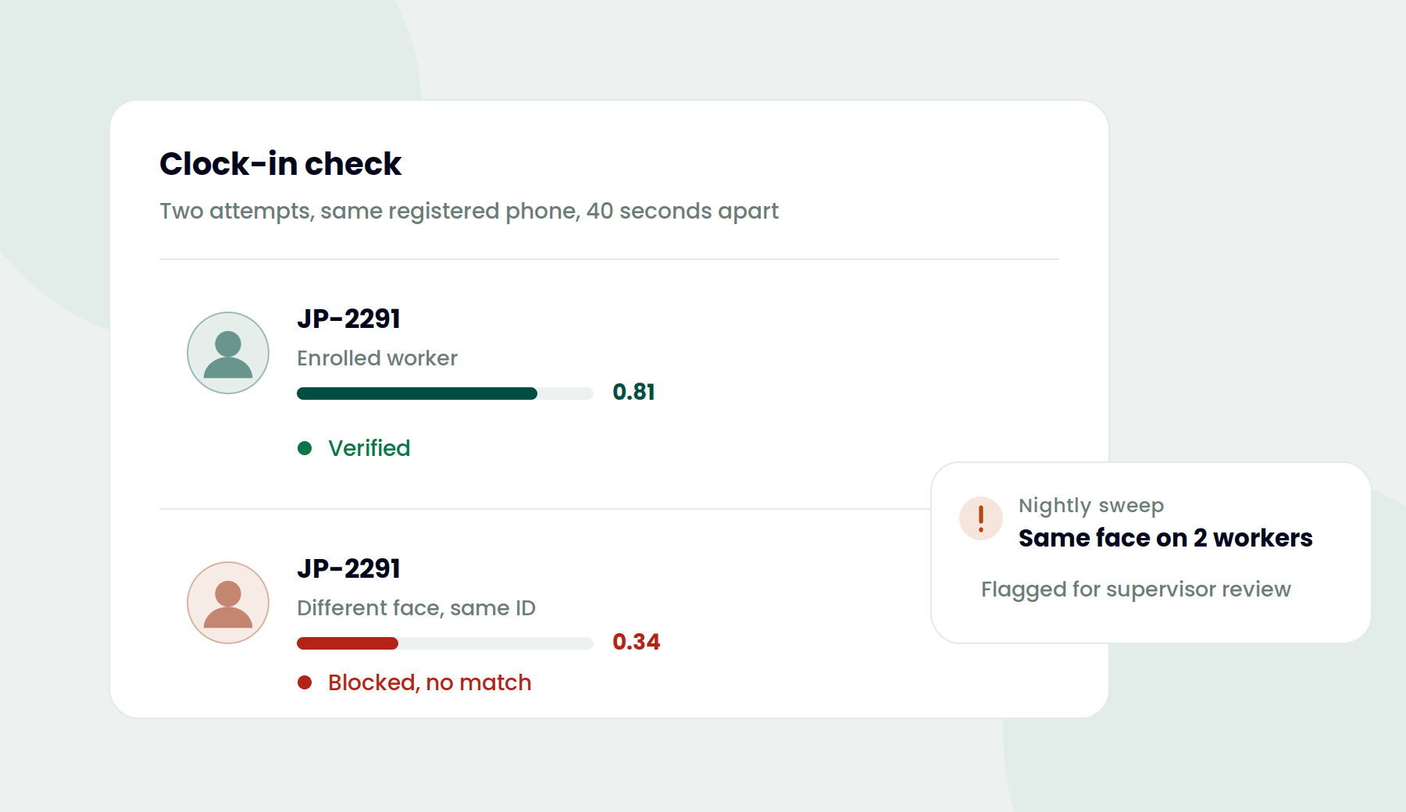1406x812 pixels.
Task: Click the Clock-in check heading
Action: click(280, 164)
